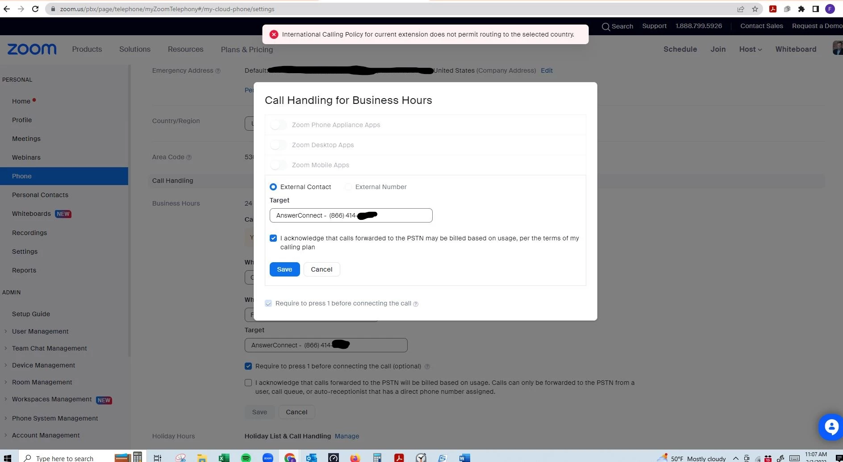Click the red error icon in alert banner
This screenshot has height=462, width=843.
274,34
